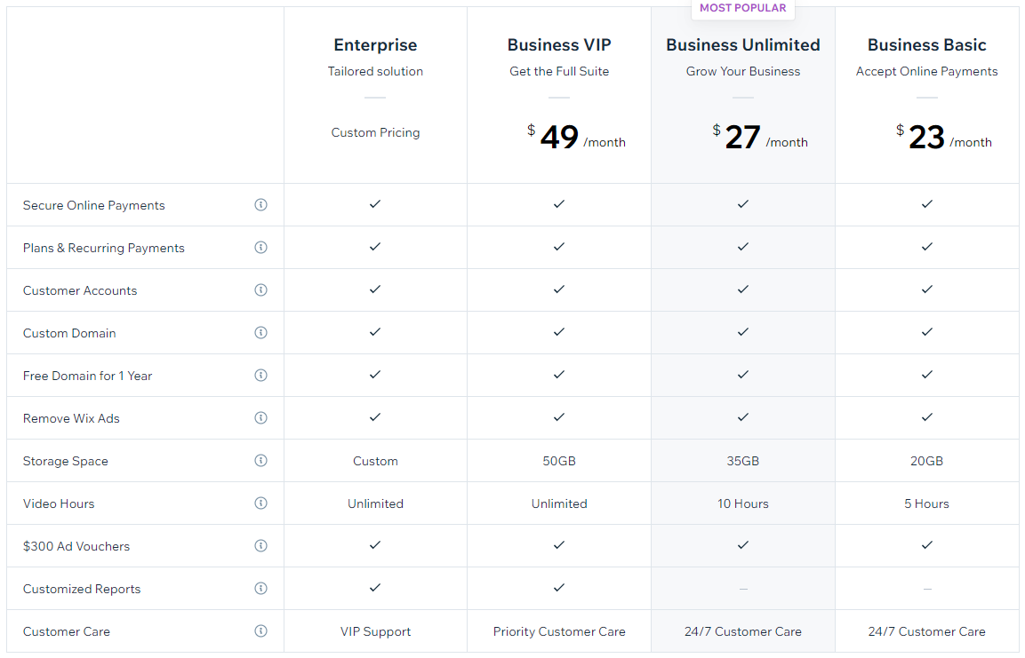The width and height of the screenshot is (1025, 658).
Task: Click the purple MOST POPULAR badge
Action: (743, 7)
